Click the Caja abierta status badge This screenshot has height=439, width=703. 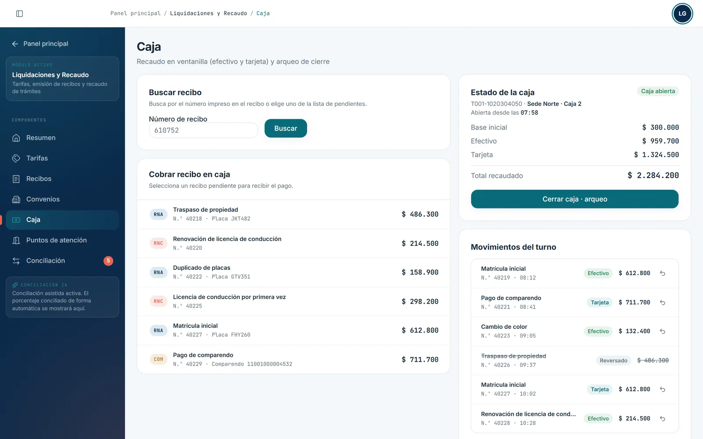click(658, 91)
